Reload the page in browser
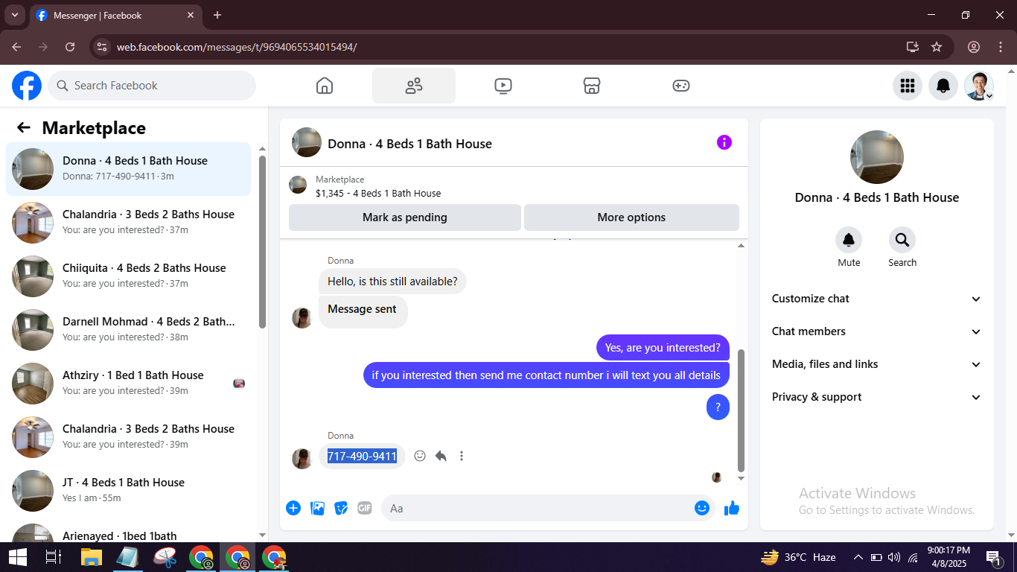The width and height of the screenshot is (1017, 572). (x=70, y=47)
